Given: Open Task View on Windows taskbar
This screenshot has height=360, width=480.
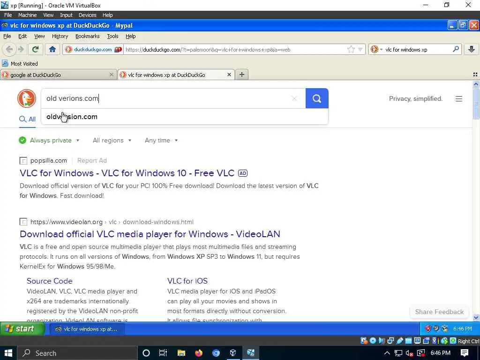Looking at the screenshot, I should click(163, 353).
